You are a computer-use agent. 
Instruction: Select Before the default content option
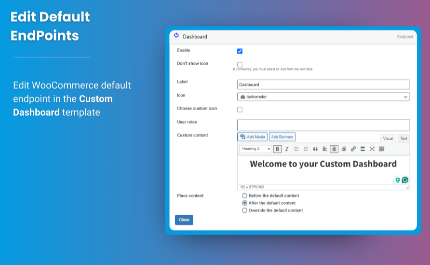click(244, 195)
